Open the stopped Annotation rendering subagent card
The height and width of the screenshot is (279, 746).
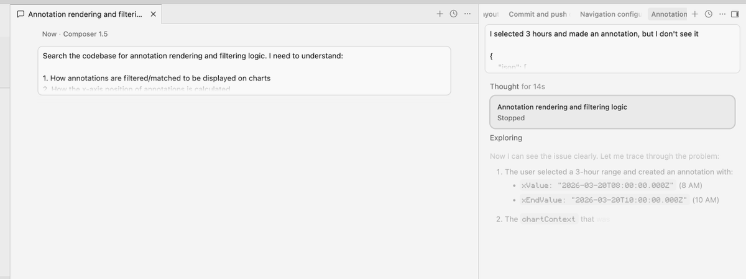(x=612, y=112)
